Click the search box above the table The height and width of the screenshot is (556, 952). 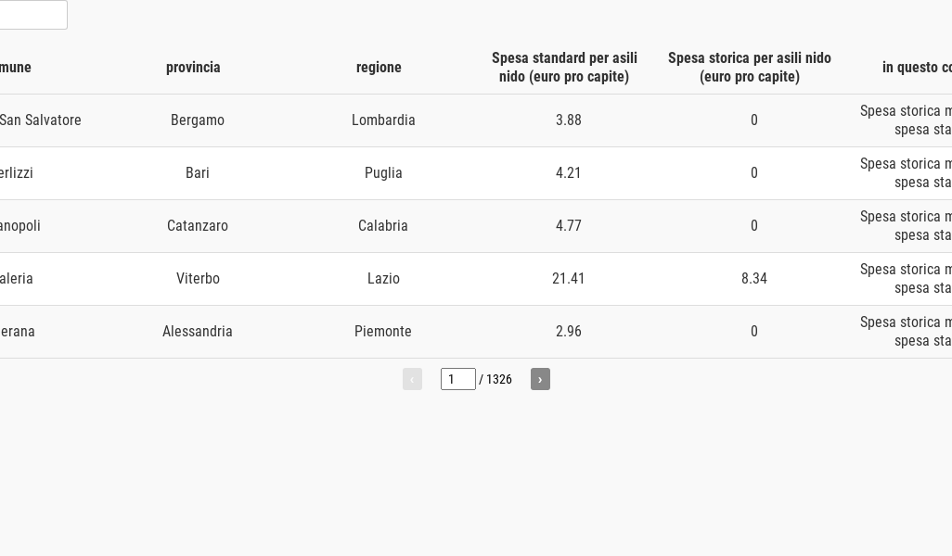coord(32,15)
